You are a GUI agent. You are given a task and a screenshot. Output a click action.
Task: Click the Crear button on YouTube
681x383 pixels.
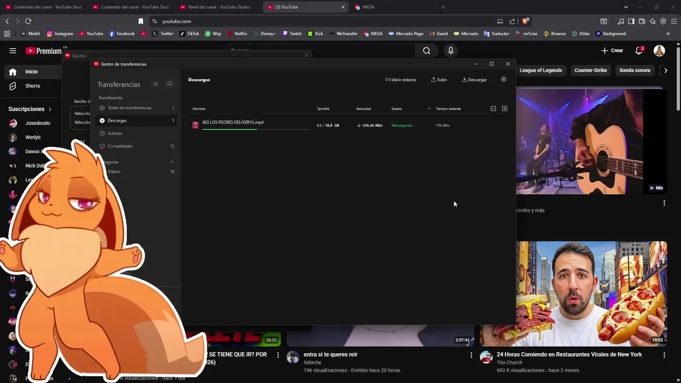612,51
